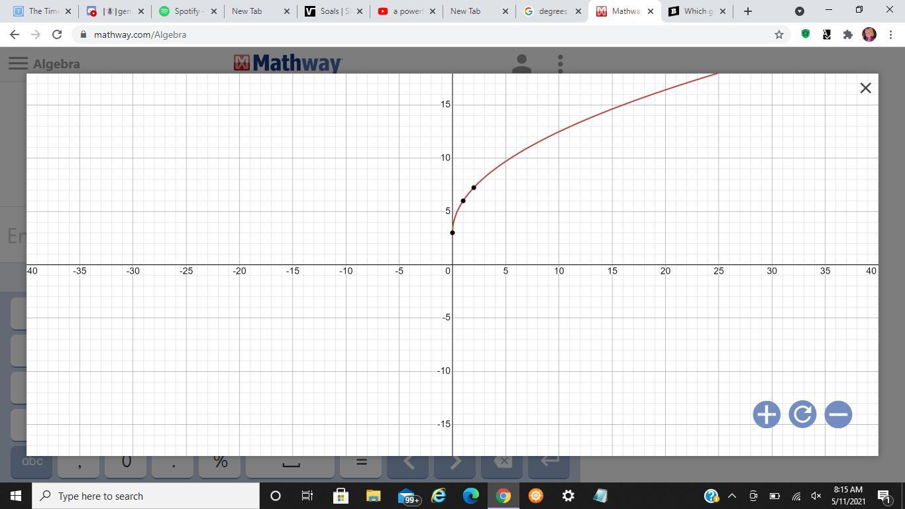905x509 pixels.
Task: Open the Windows Start menu
Action: pos(16,496)
